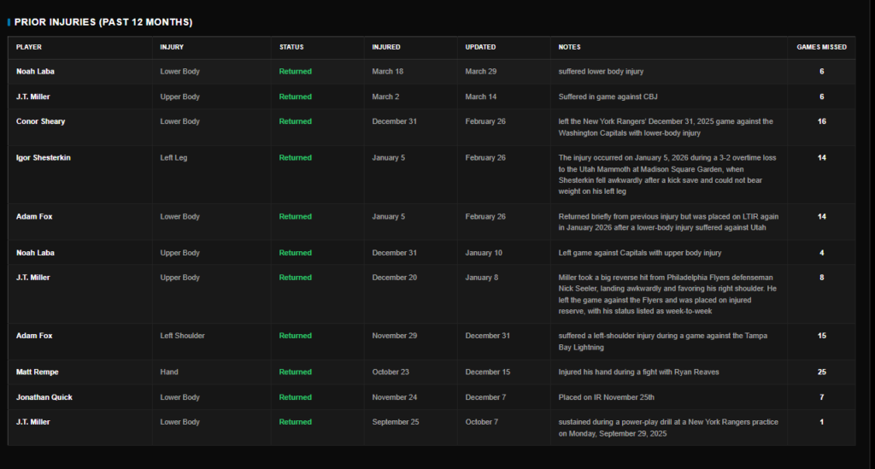The width and height of the screenshot is (875, 469).
Task: Select J.T. Miller in the September 25 row
Action: pos(33,422)
